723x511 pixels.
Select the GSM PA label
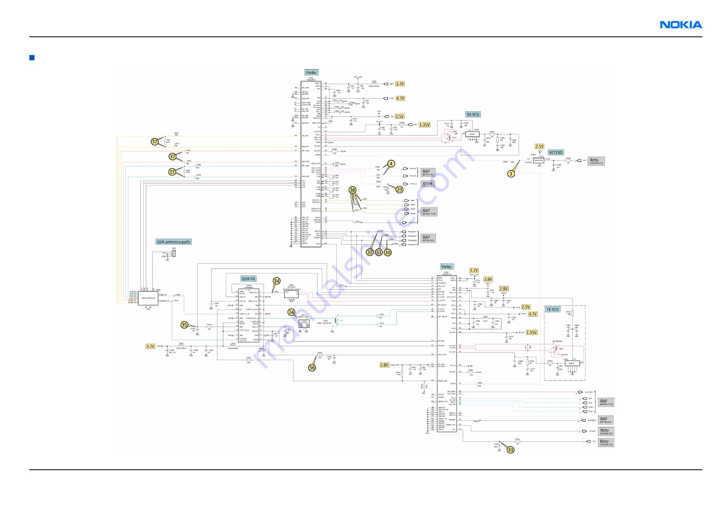click(249, 279)
